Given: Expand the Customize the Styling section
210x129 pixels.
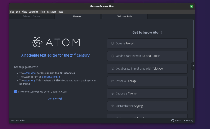Looking at the screenshot, I should click(147, 106).
